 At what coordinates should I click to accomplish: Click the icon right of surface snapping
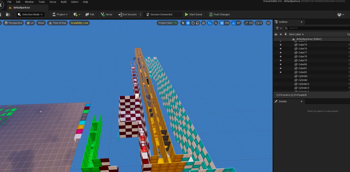pos(216,23)
